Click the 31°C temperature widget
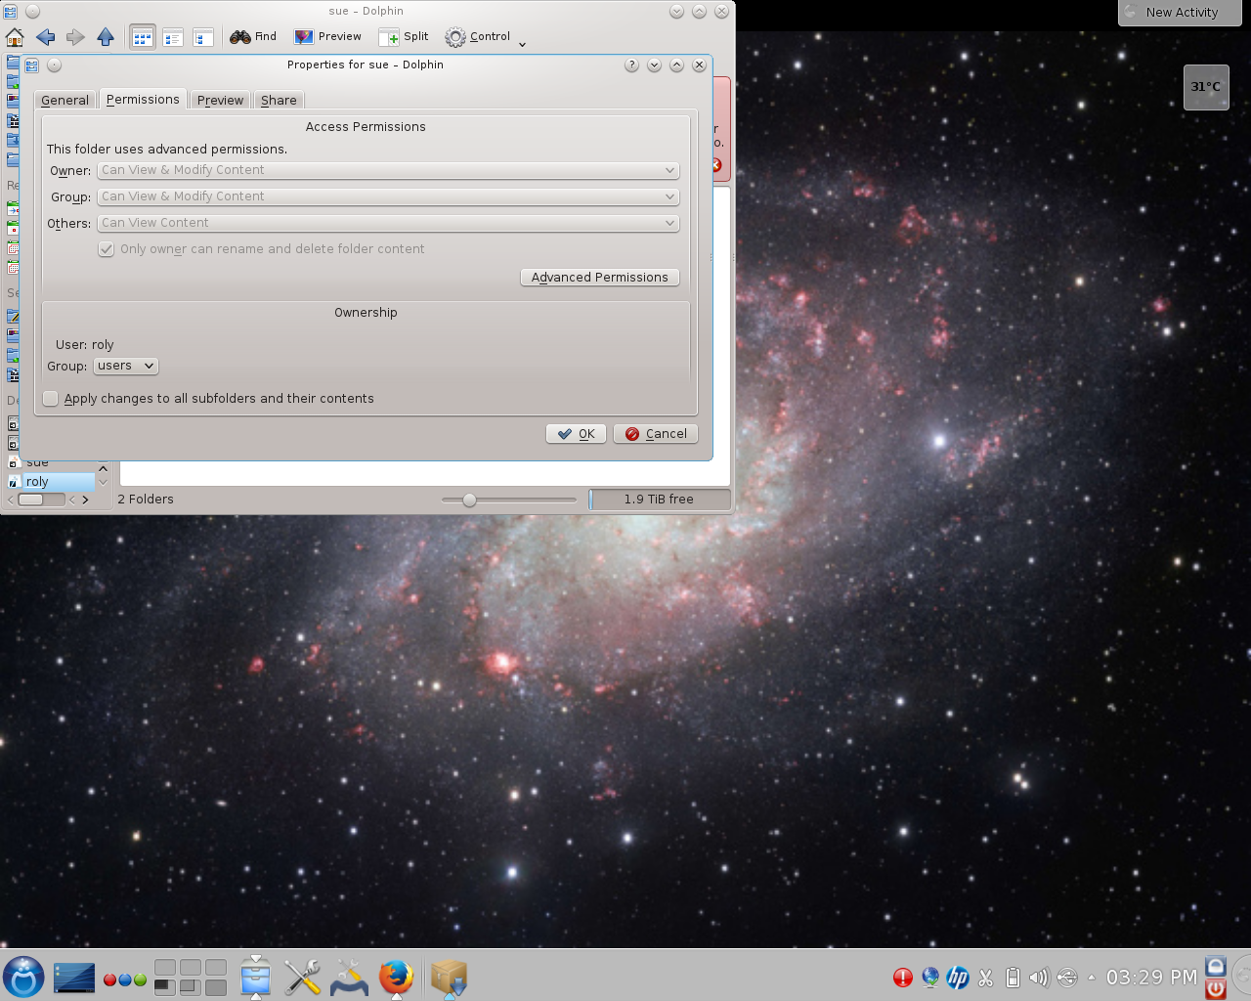1251x1001 pixels. [1206, 87]
